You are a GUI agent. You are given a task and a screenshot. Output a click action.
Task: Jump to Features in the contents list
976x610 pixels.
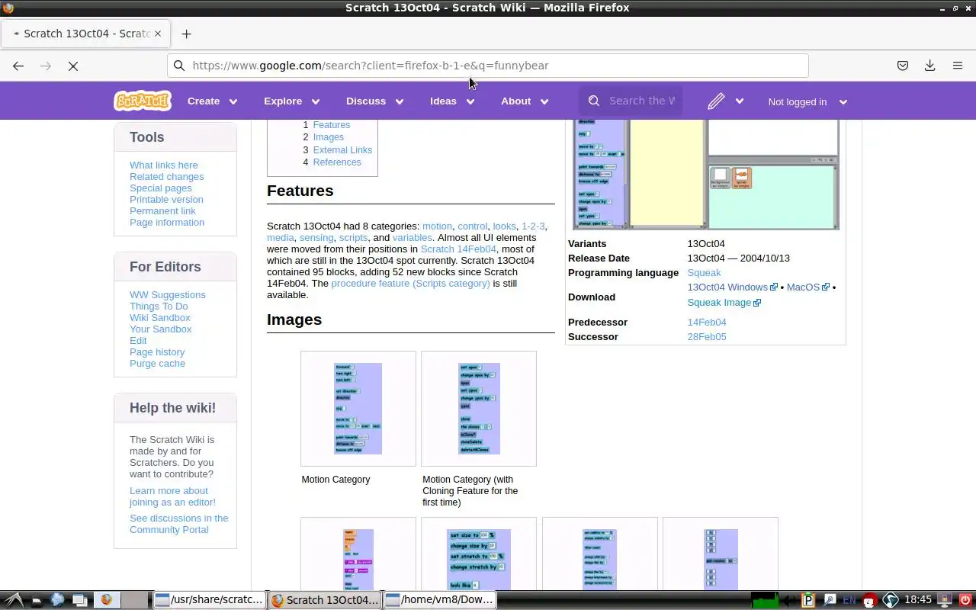[332, 124]
